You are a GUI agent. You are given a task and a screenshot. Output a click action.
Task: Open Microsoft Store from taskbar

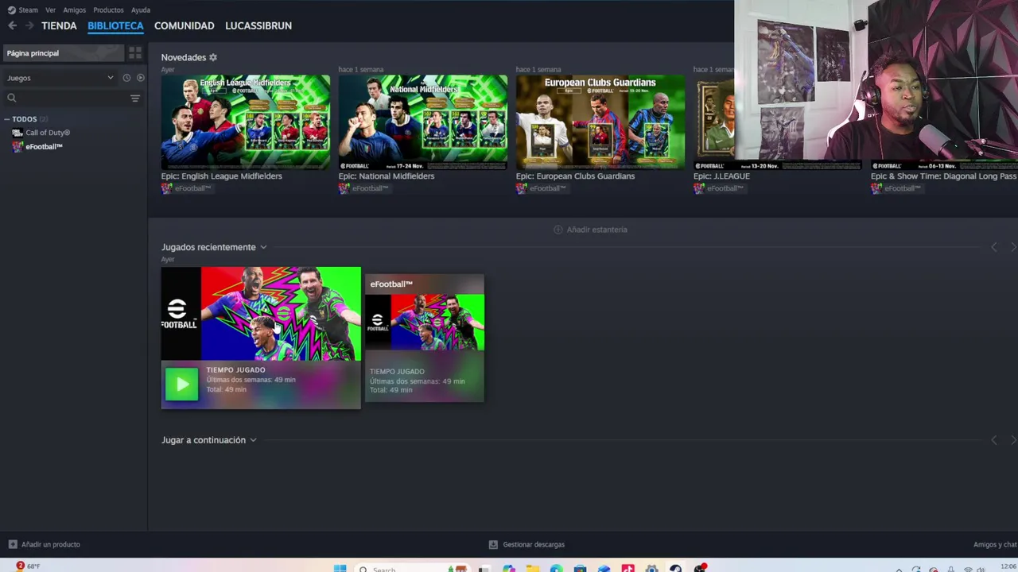click(x=580, y=567)
